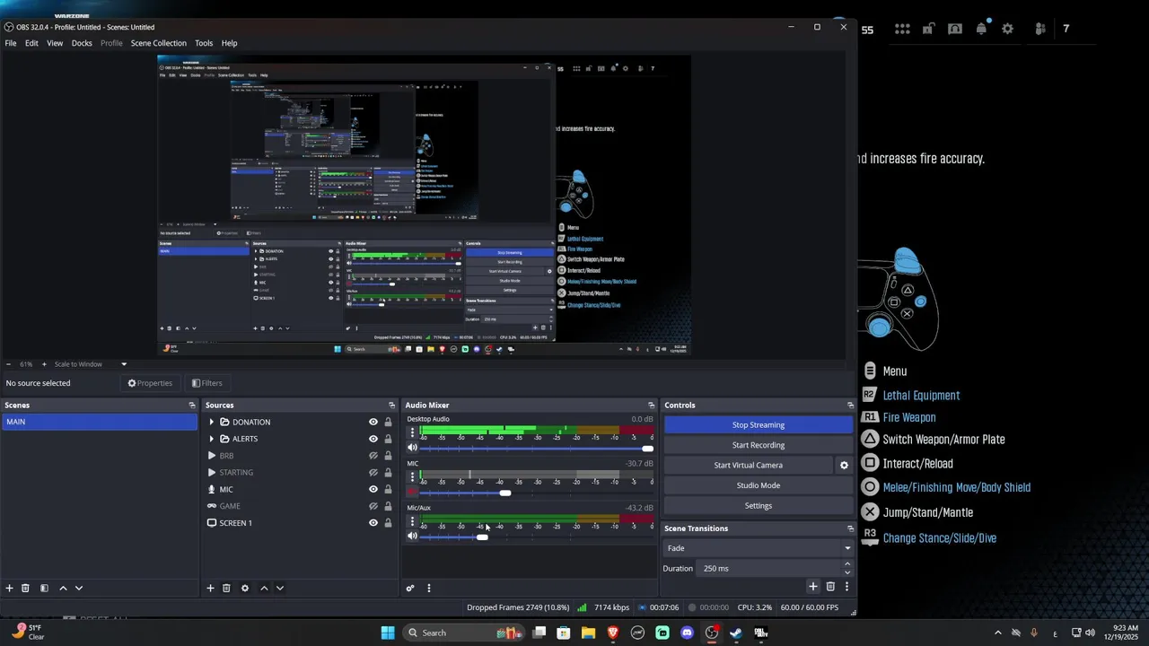Screen dimensions: 1149x646
Task: Move scene up arrow in Scenes panel
Action: coord(63,588)
